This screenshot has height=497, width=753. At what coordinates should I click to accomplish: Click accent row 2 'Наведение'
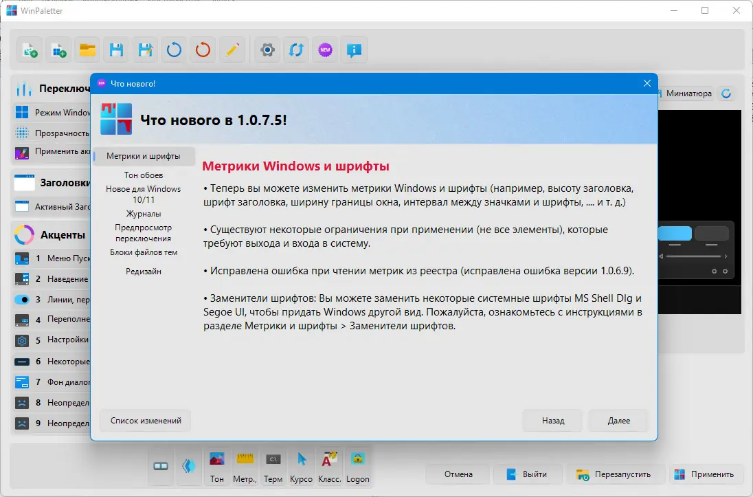click(52, 279)
